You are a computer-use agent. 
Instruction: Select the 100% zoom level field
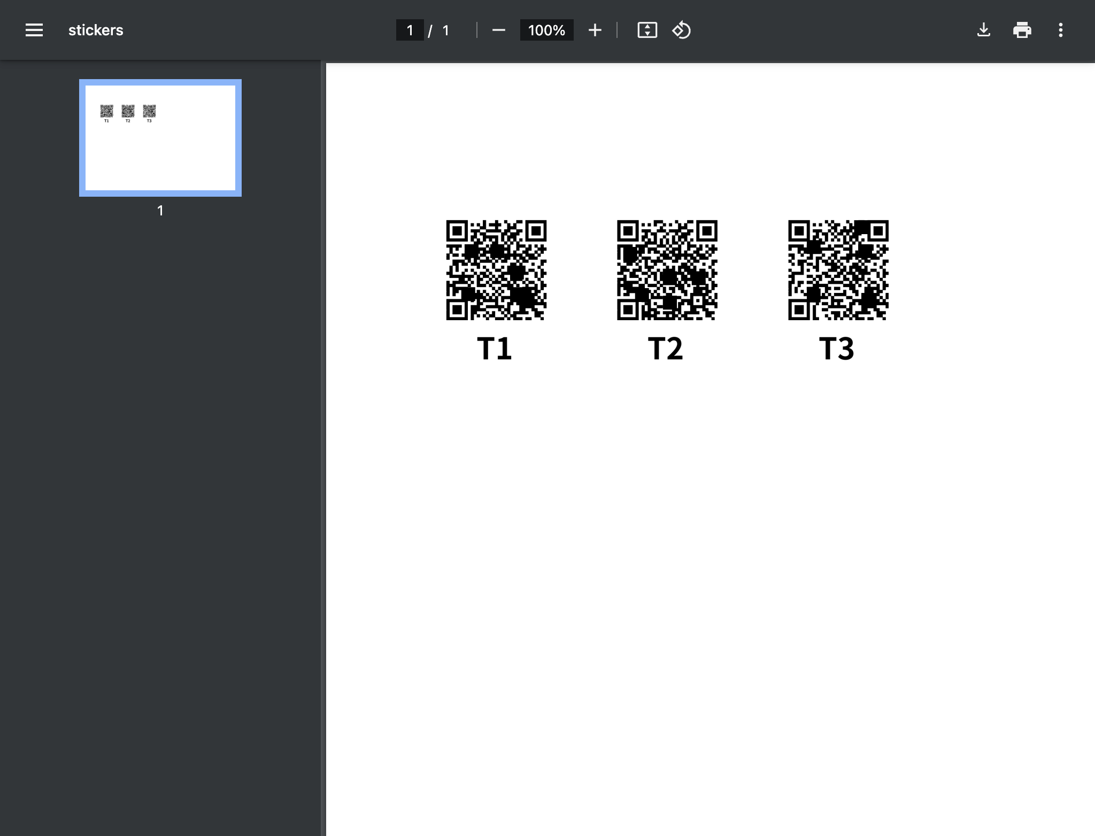tap(546, 30)
